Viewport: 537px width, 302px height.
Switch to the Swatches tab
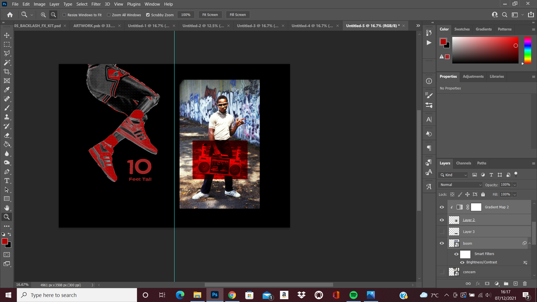pos(462,29)
